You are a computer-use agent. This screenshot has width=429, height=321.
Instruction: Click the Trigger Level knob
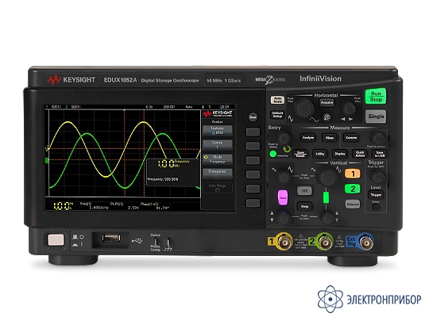pyautogui.click(x=377, y=178)
